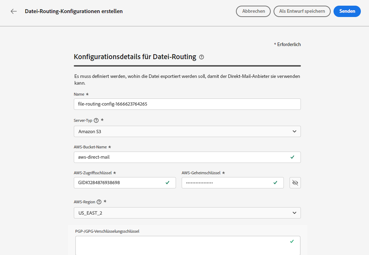
Task: Submit with the Senden button
Action: [x=347, y=11]
